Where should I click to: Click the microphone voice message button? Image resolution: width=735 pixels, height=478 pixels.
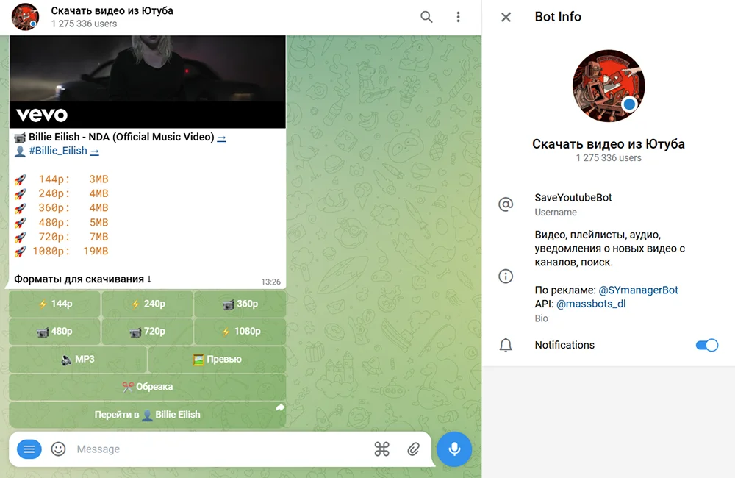(454, 449)
